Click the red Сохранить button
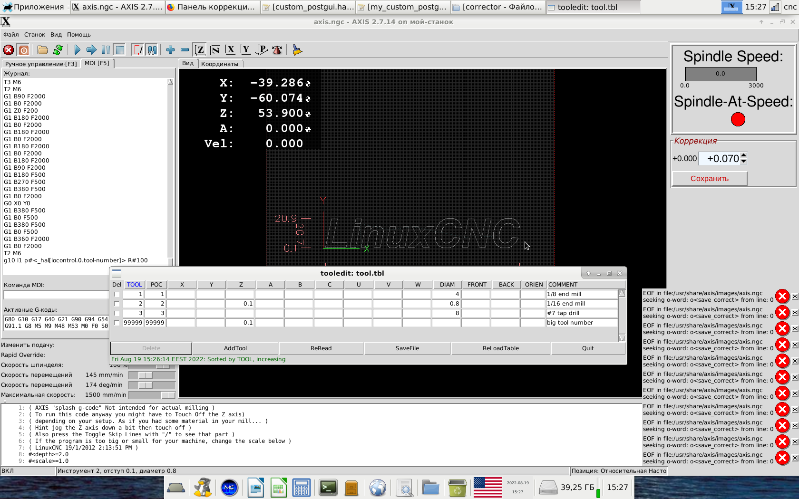This screenshot has width=799, height=499. click(x=710, y=179)
